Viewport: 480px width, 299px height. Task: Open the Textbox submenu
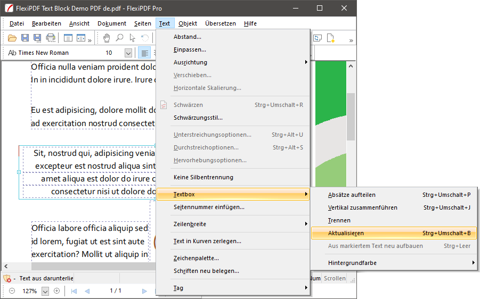[233, 194]
